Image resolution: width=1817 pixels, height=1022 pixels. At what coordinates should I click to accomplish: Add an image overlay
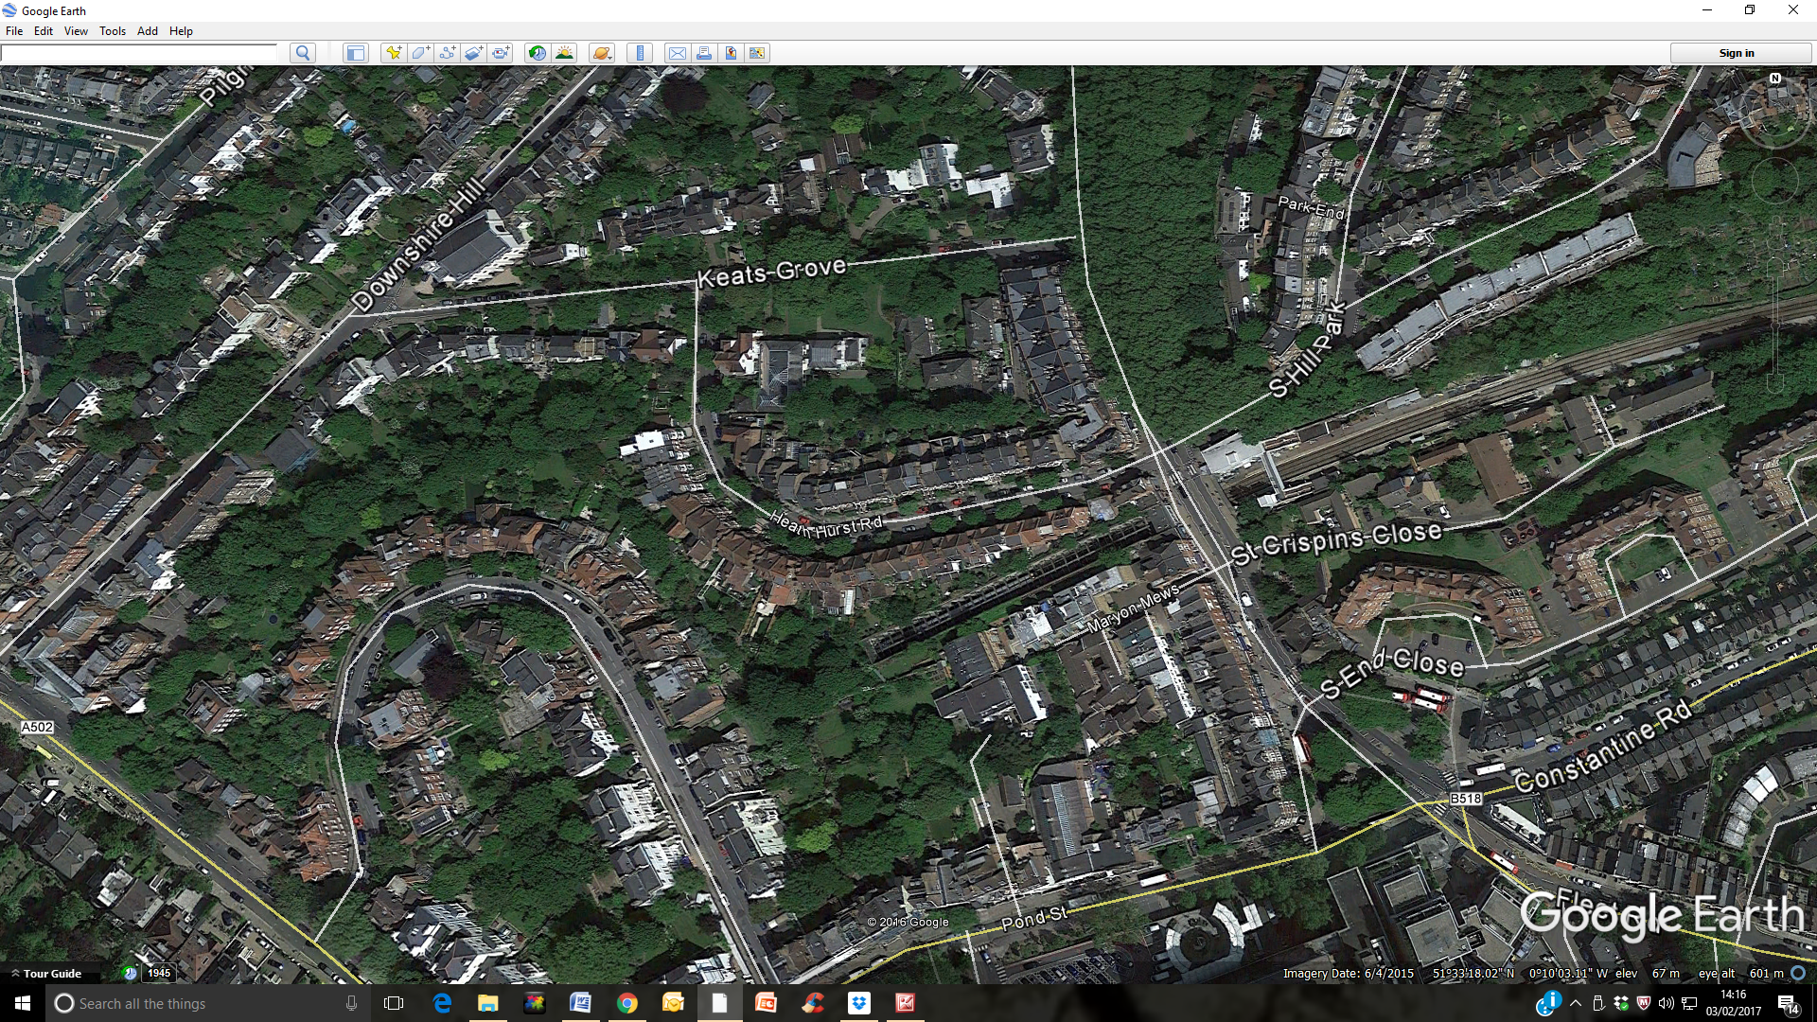(474, 53)
